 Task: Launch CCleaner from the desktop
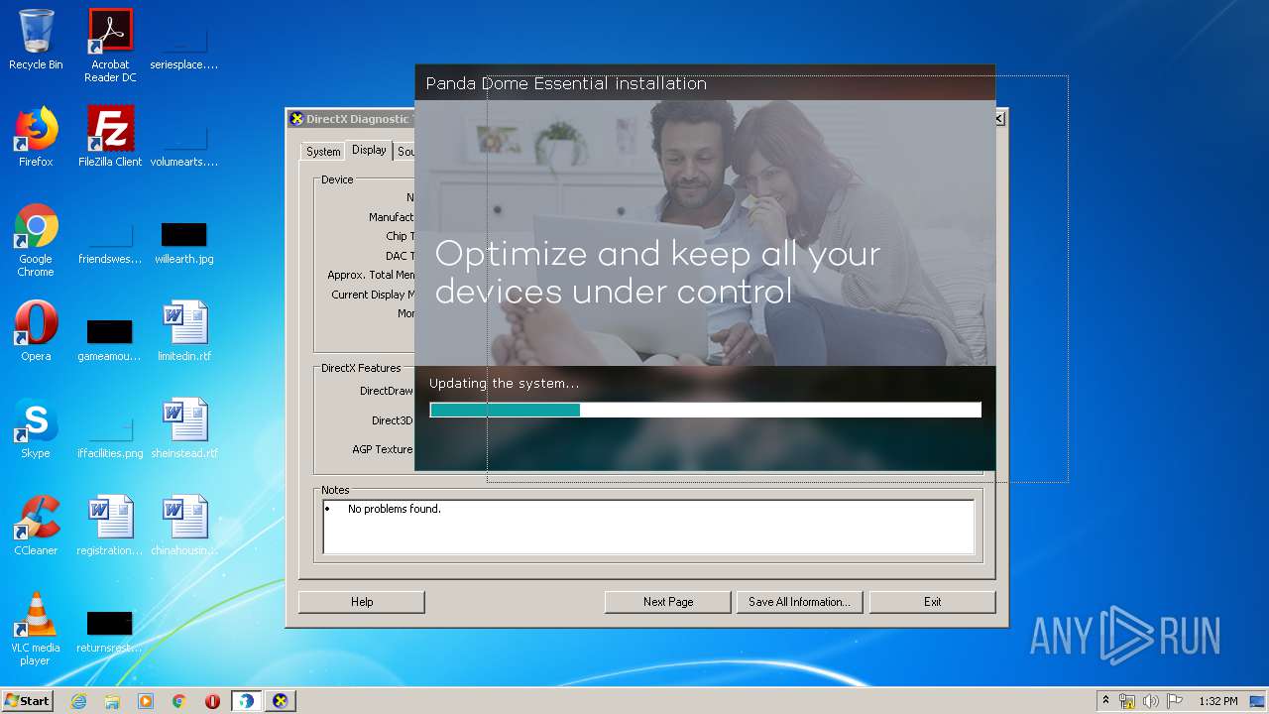tap(36, 526)
